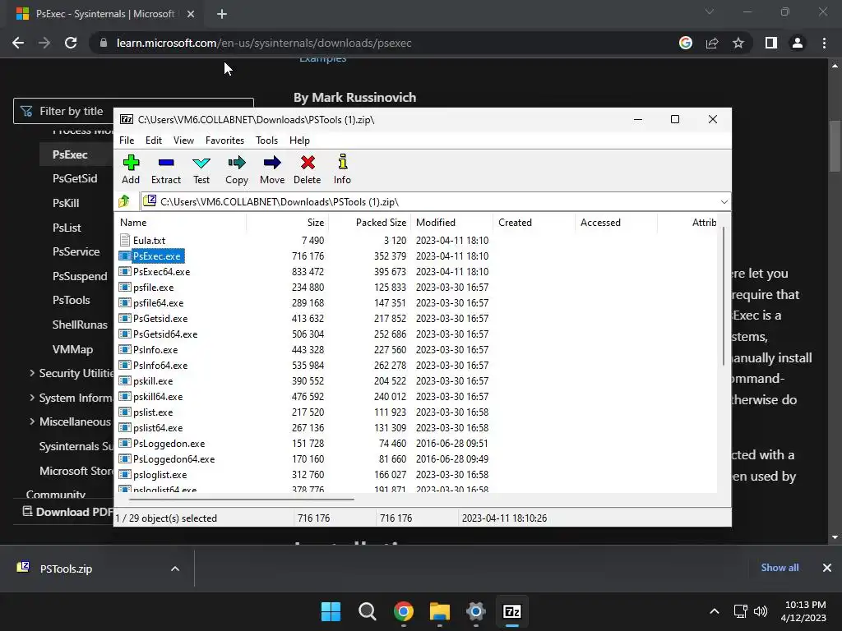The image size is (842, 631).
Task: Open the PsKill sidebar link
Action: click(x=66, y=203)
